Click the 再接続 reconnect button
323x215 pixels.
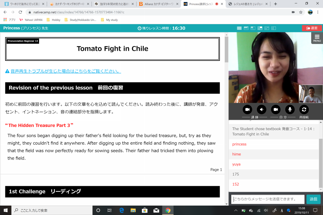[304, 110]
